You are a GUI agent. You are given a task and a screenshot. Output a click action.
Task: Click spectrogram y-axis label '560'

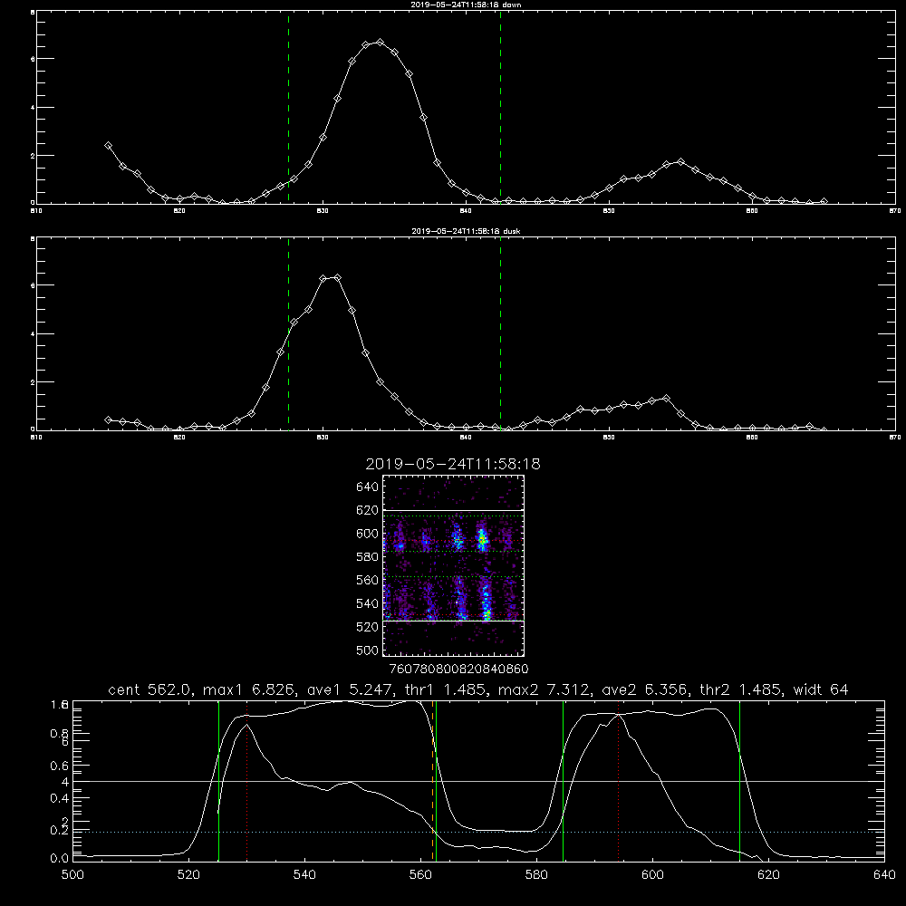point(368,580)
